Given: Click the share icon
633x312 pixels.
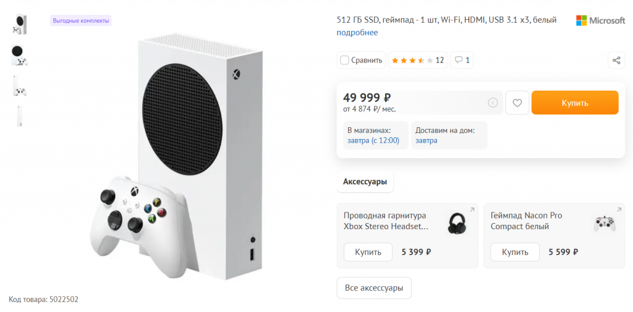Looking at the screenshot, I should [x=616, y=60].
